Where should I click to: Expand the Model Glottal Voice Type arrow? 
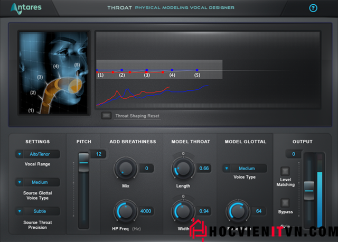coord(227,168)
